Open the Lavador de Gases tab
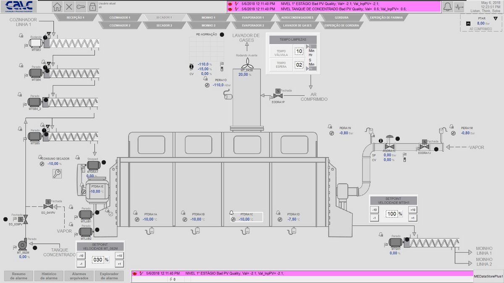 (297, 26)
